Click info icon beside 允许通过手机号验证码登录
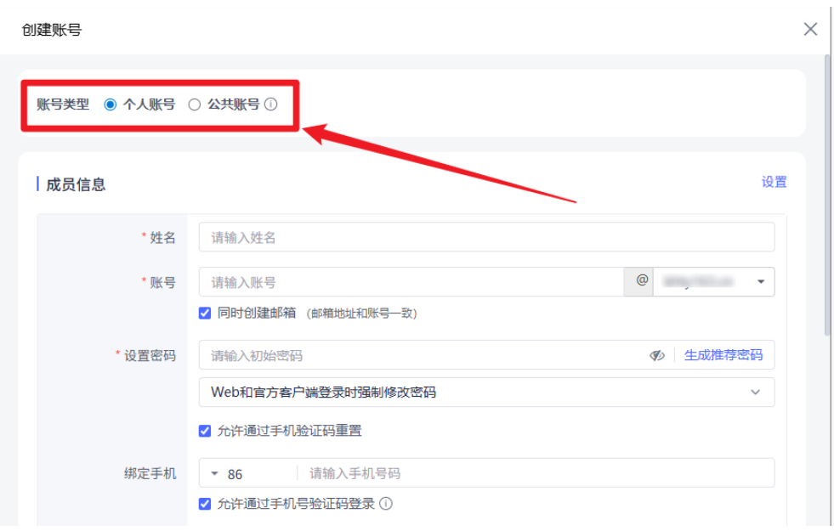 click(387, 503)
